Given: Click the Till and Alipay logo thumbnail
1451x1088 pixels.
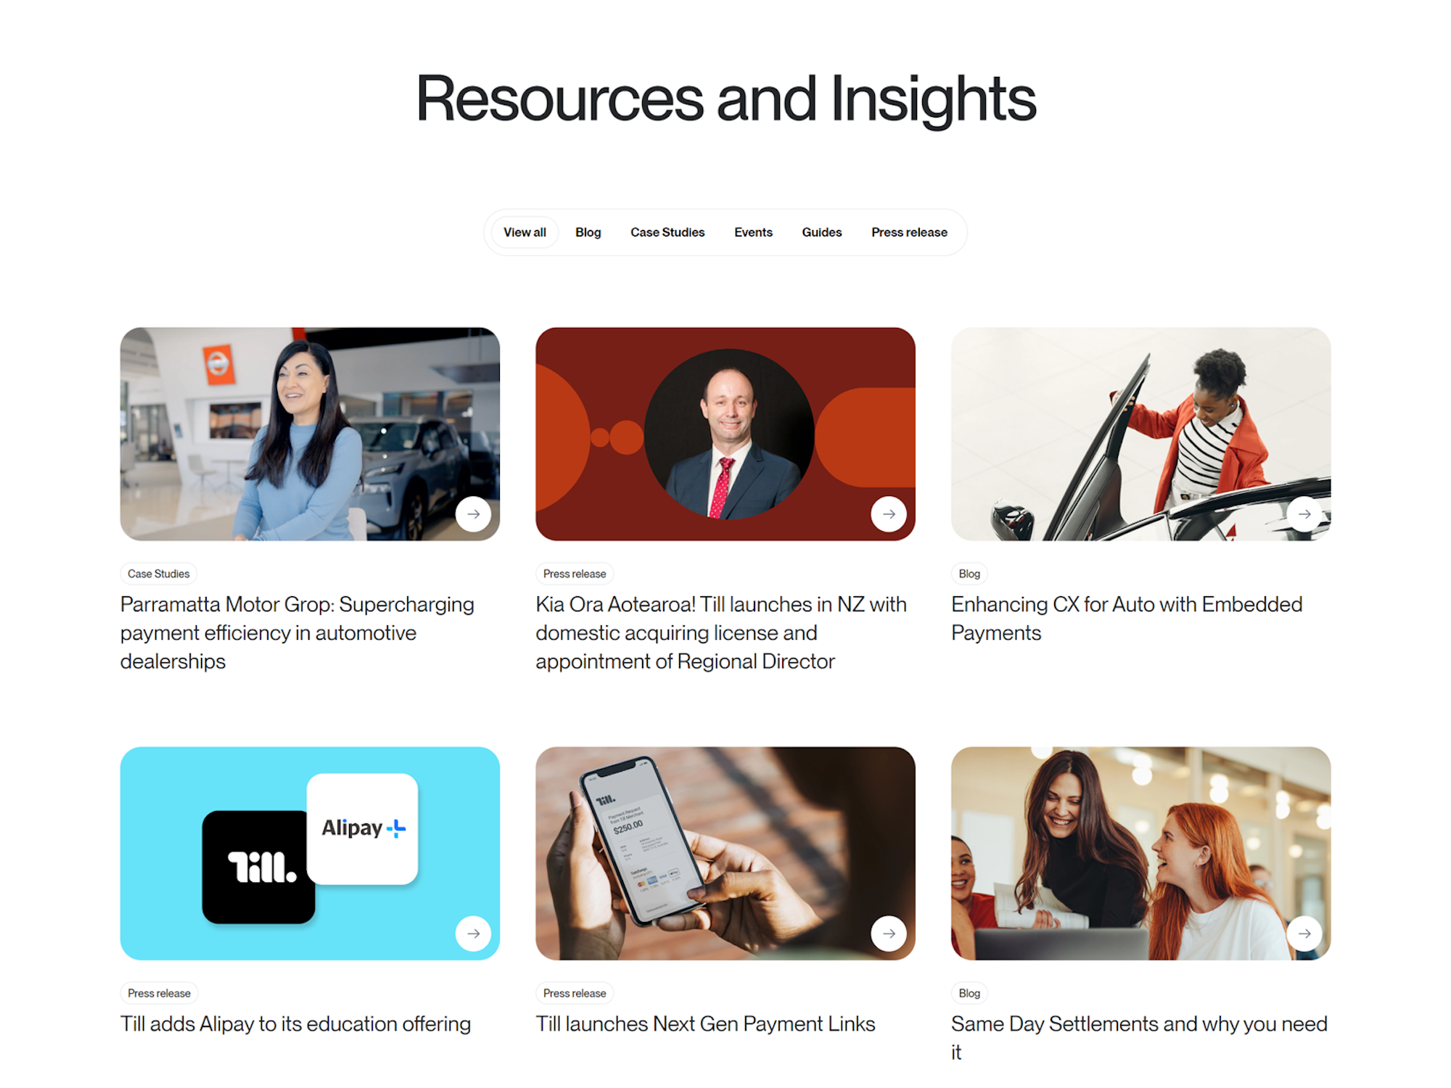Looking at the screenshot, I should pyautogui.click(x=310, y=854).
